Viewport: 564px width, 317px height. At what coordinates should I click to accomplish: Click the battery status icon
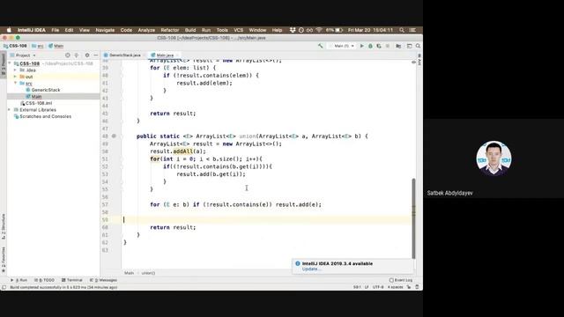(338, 30)
